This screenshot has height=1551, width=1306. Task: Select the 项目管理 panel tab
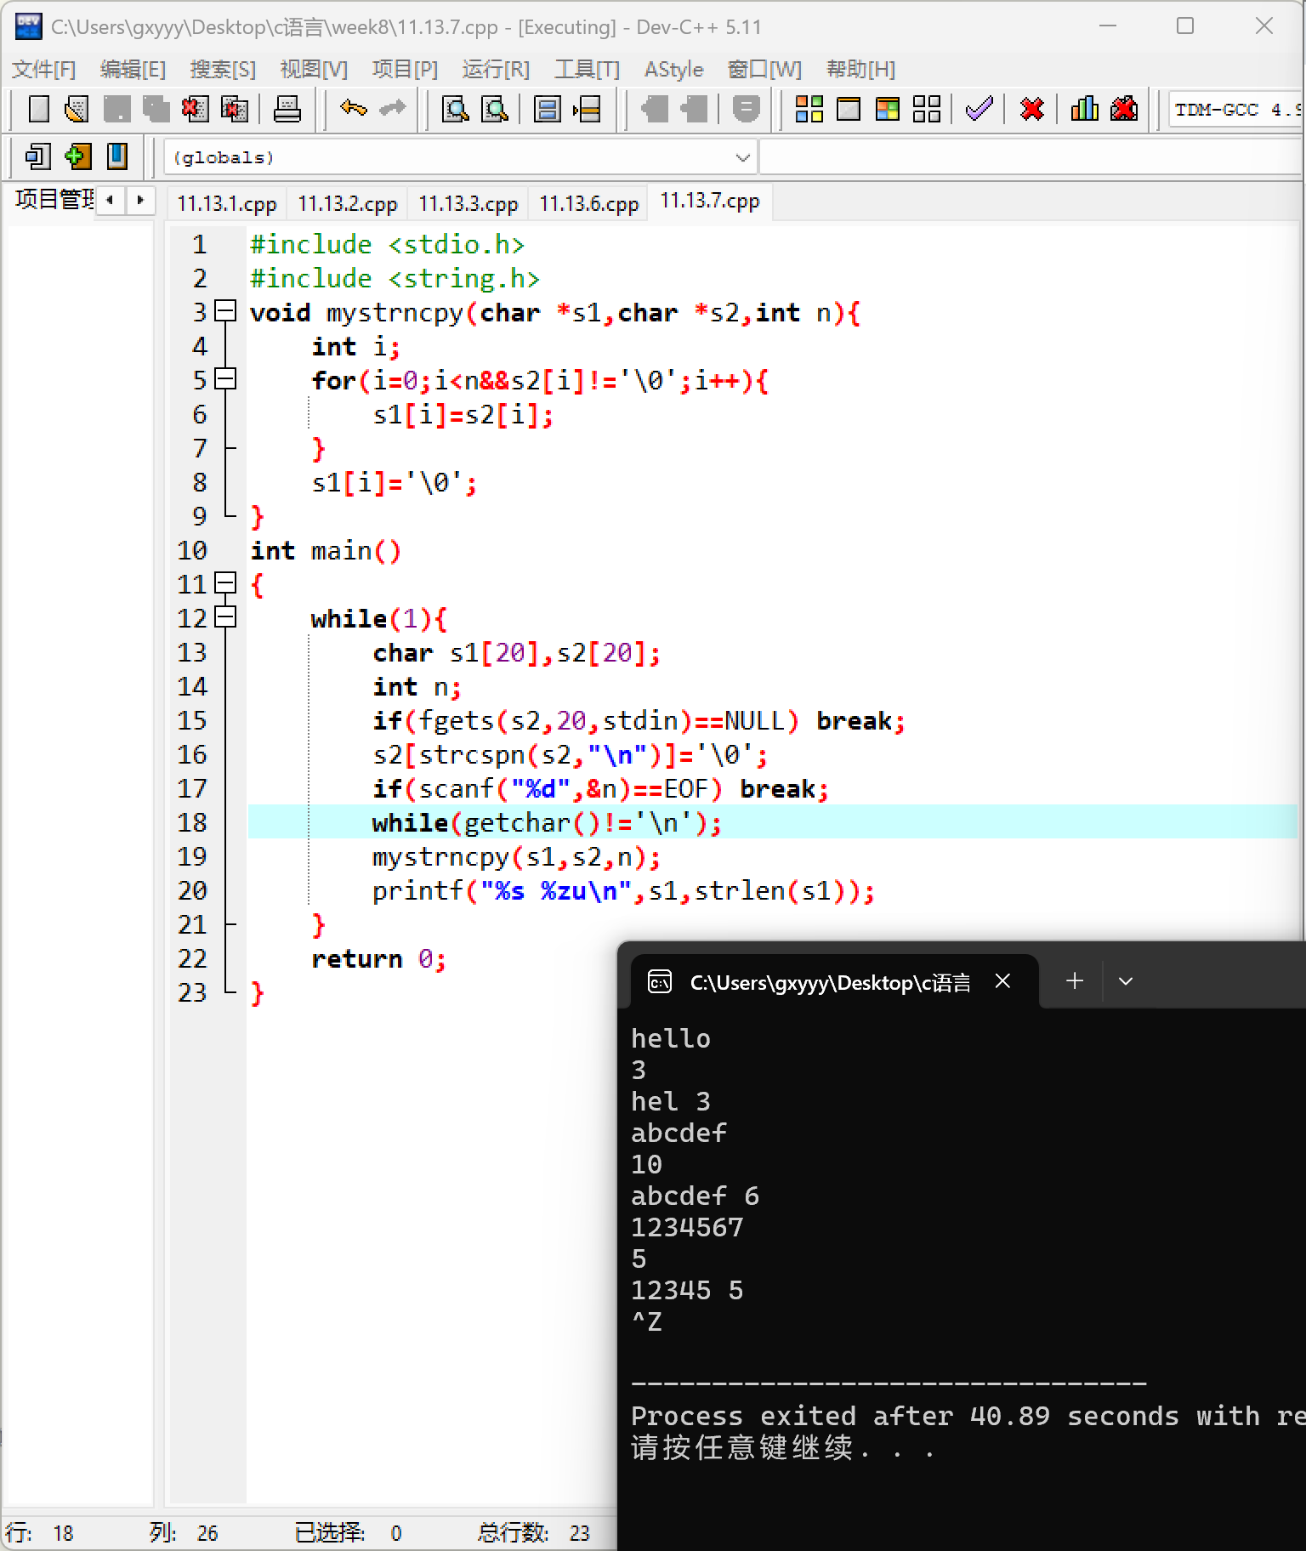click(x=54, y=200)
